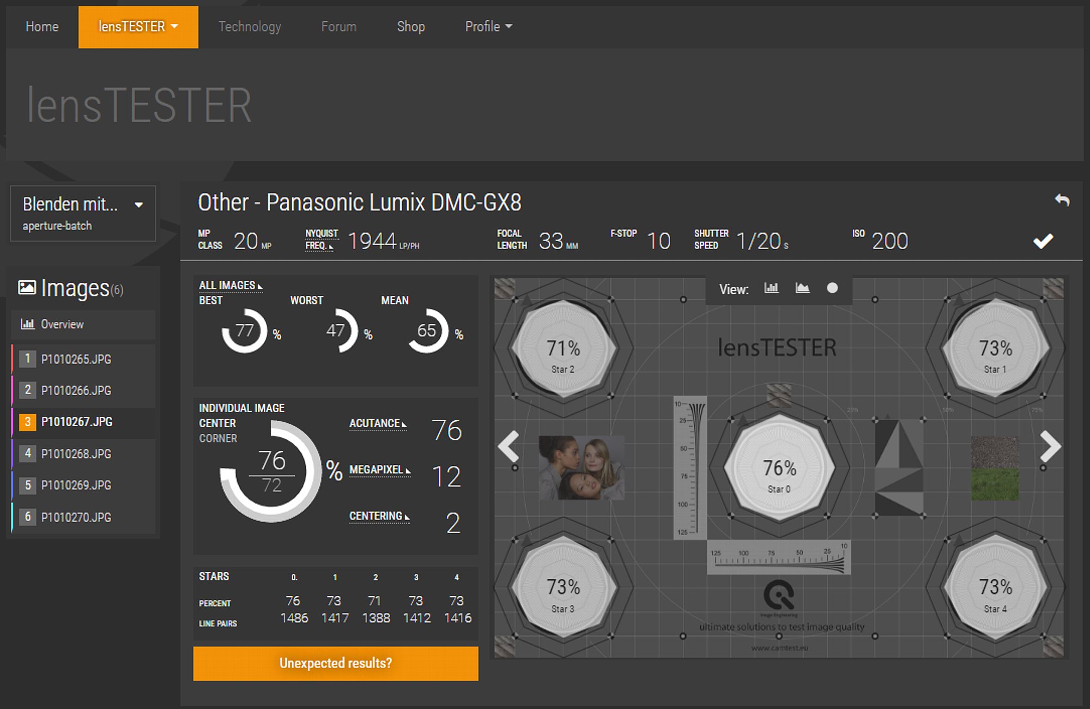Image resolution: width=1090 pixels, height=709 pixels.
Task: Click the white checkmark icon
Action: 1043,241
